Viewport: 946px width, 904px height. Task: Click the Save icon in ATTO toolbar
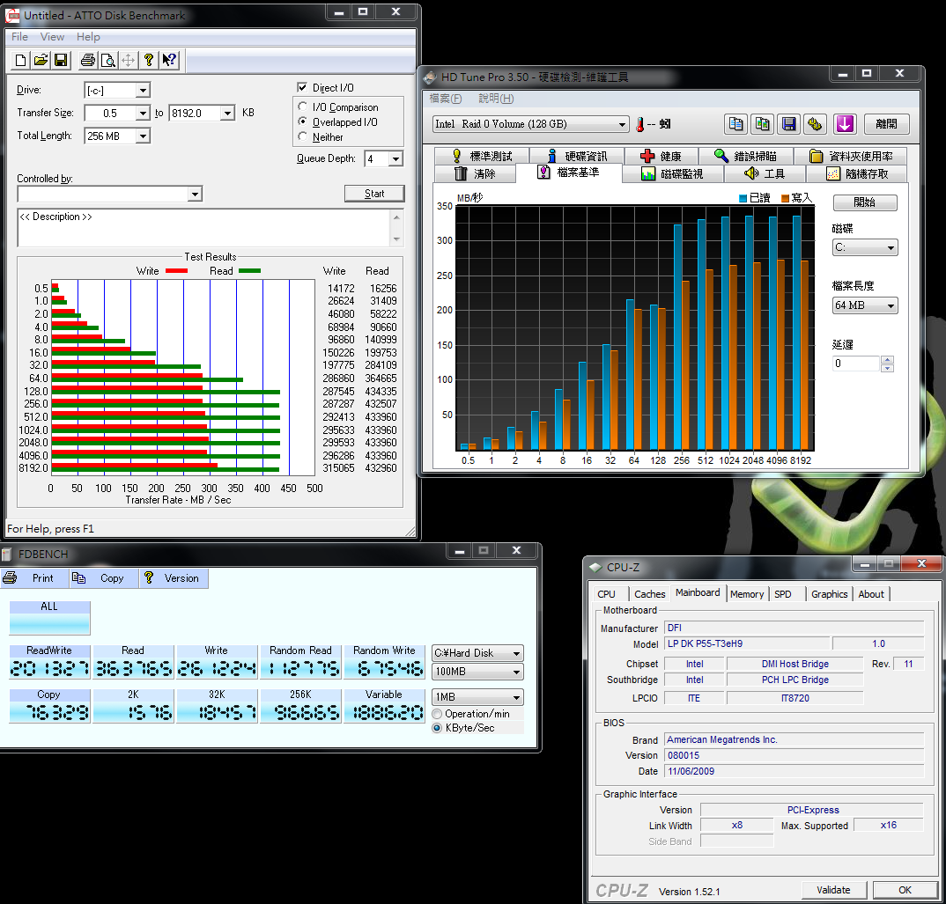[x=61, y=60]
